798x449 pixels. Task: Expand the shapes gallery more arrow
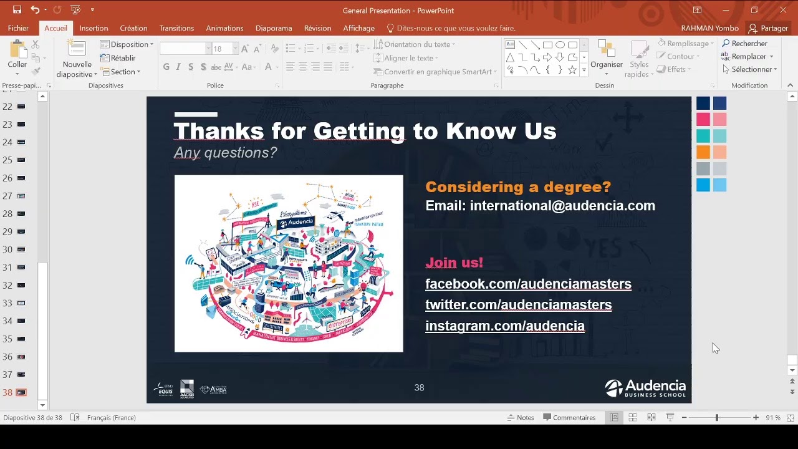pos(584,70)
